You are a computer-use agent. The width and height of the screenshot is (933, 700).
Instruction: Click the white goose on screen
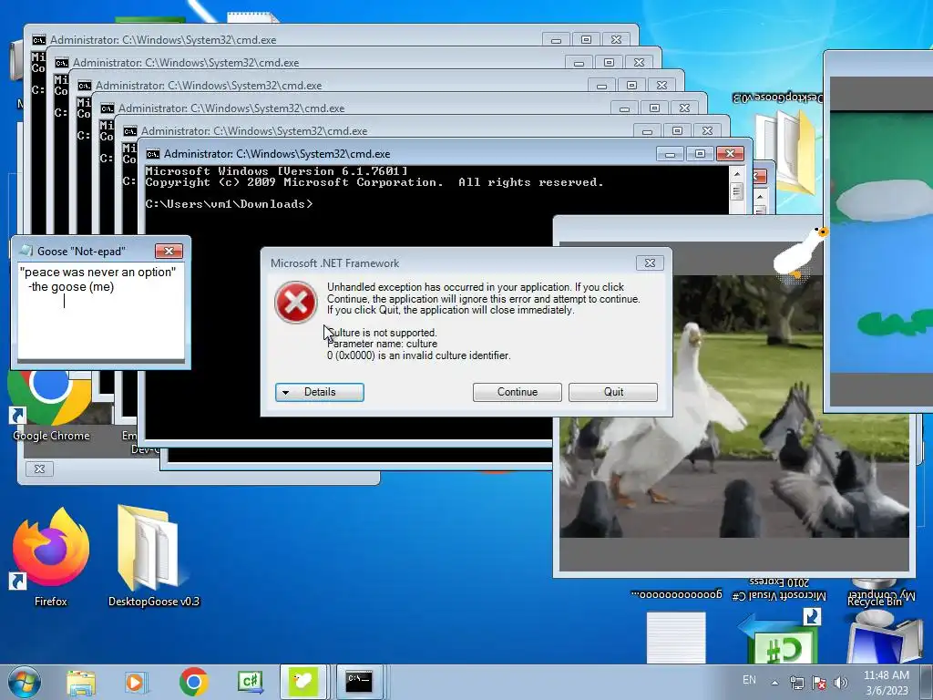click(x=799, y=253)
